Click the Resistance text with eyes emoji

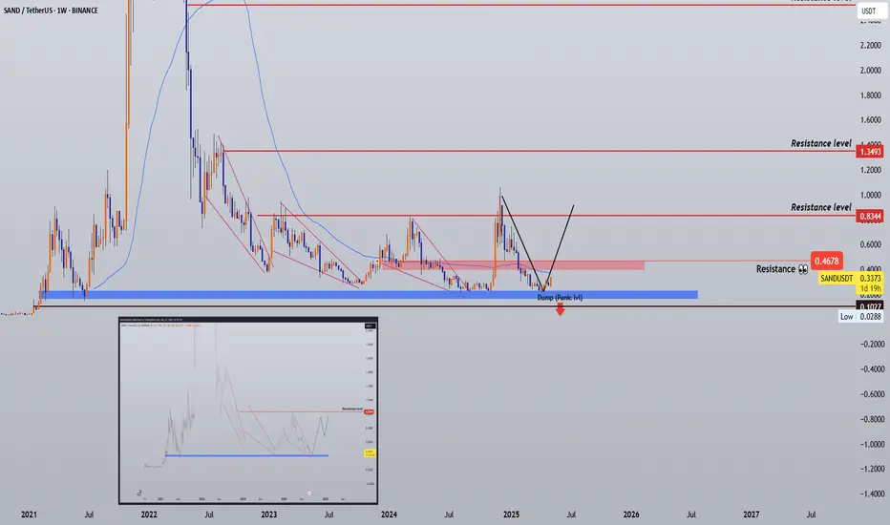click(781, 269)
